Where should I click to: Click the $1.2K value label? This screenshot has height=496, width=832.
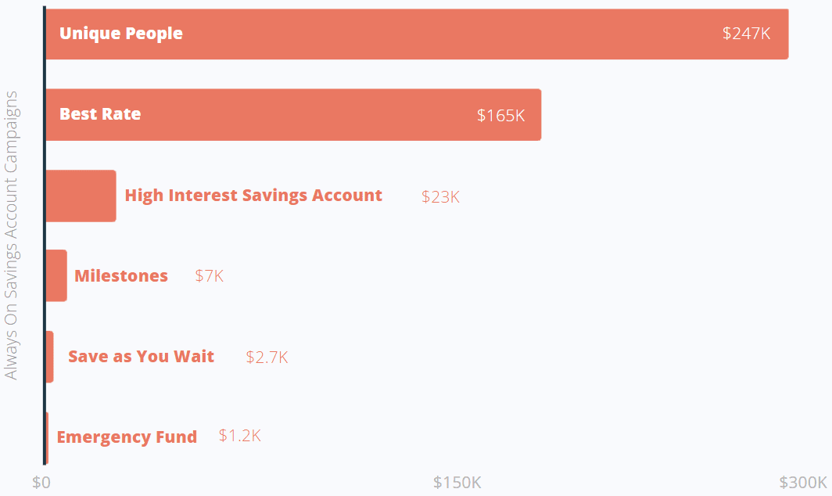239,436
